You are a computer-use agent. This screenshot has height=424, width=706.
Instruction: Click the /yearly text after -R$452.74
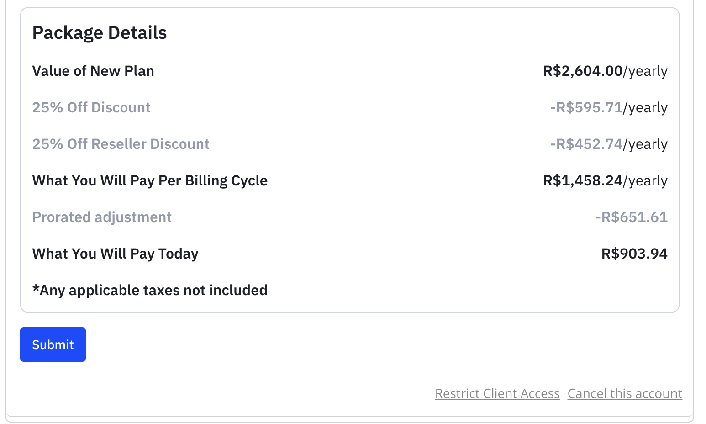(645, 144)
